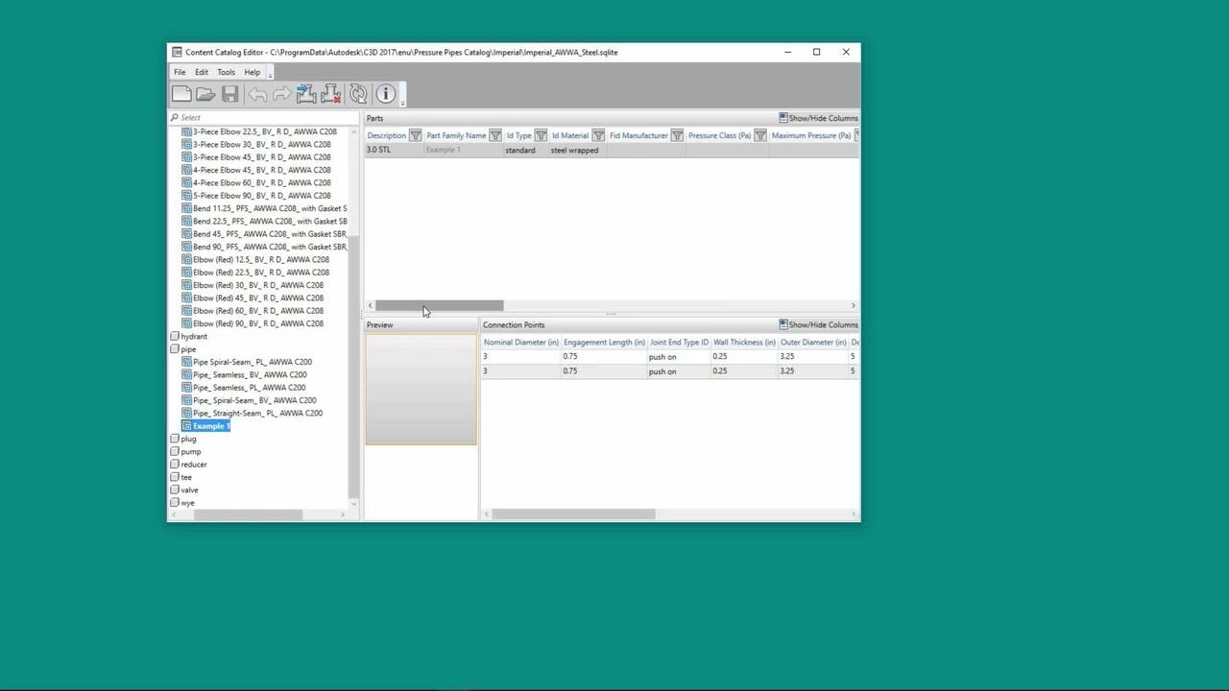Filter the Pressure Class (Pa) column
This screenshot has height=691, width=1229.
(x=759, y=135)
